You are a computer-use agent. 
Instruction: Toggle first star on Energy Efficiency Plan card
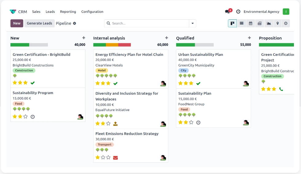[x=98, y=83]
